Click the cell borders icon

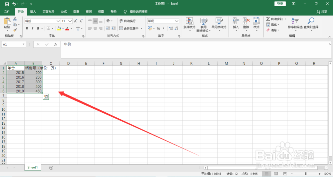coord(48,28)
